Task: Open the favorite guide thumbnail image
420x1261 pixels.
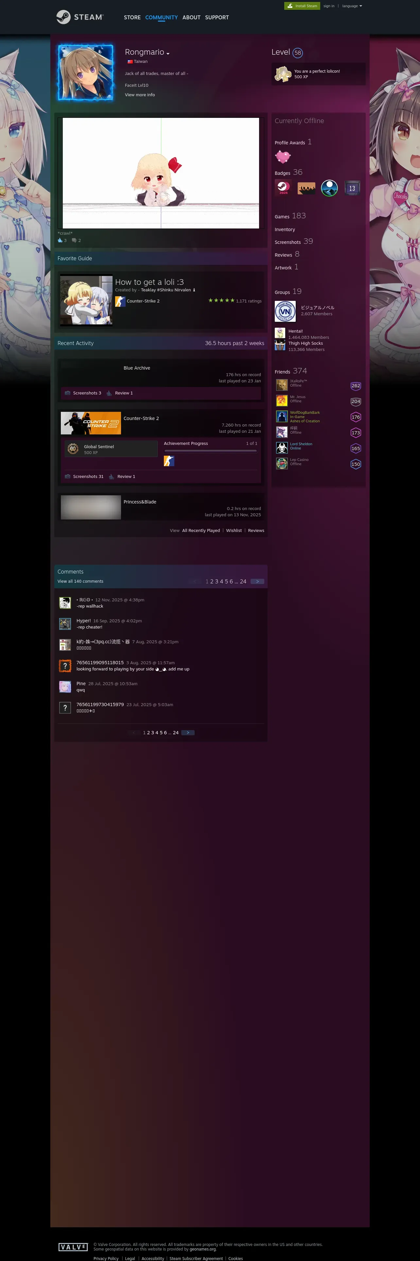Action: click(x=86, y=301)
